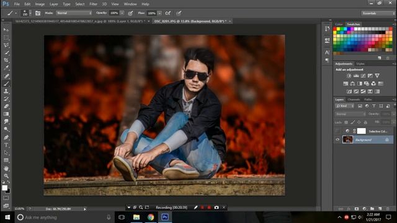Open the Window menu
Screen dimensions: 397x223
pyautogui.click(x=130, y=4)
